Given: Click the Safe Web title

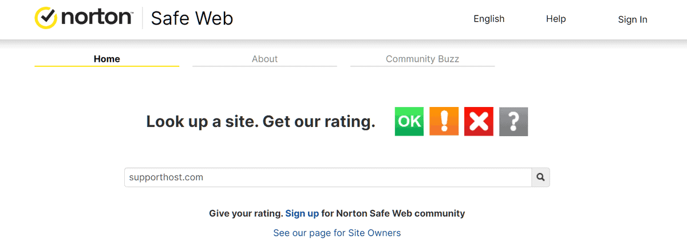Looking at the screenshot, I should (x=192, y=18).
